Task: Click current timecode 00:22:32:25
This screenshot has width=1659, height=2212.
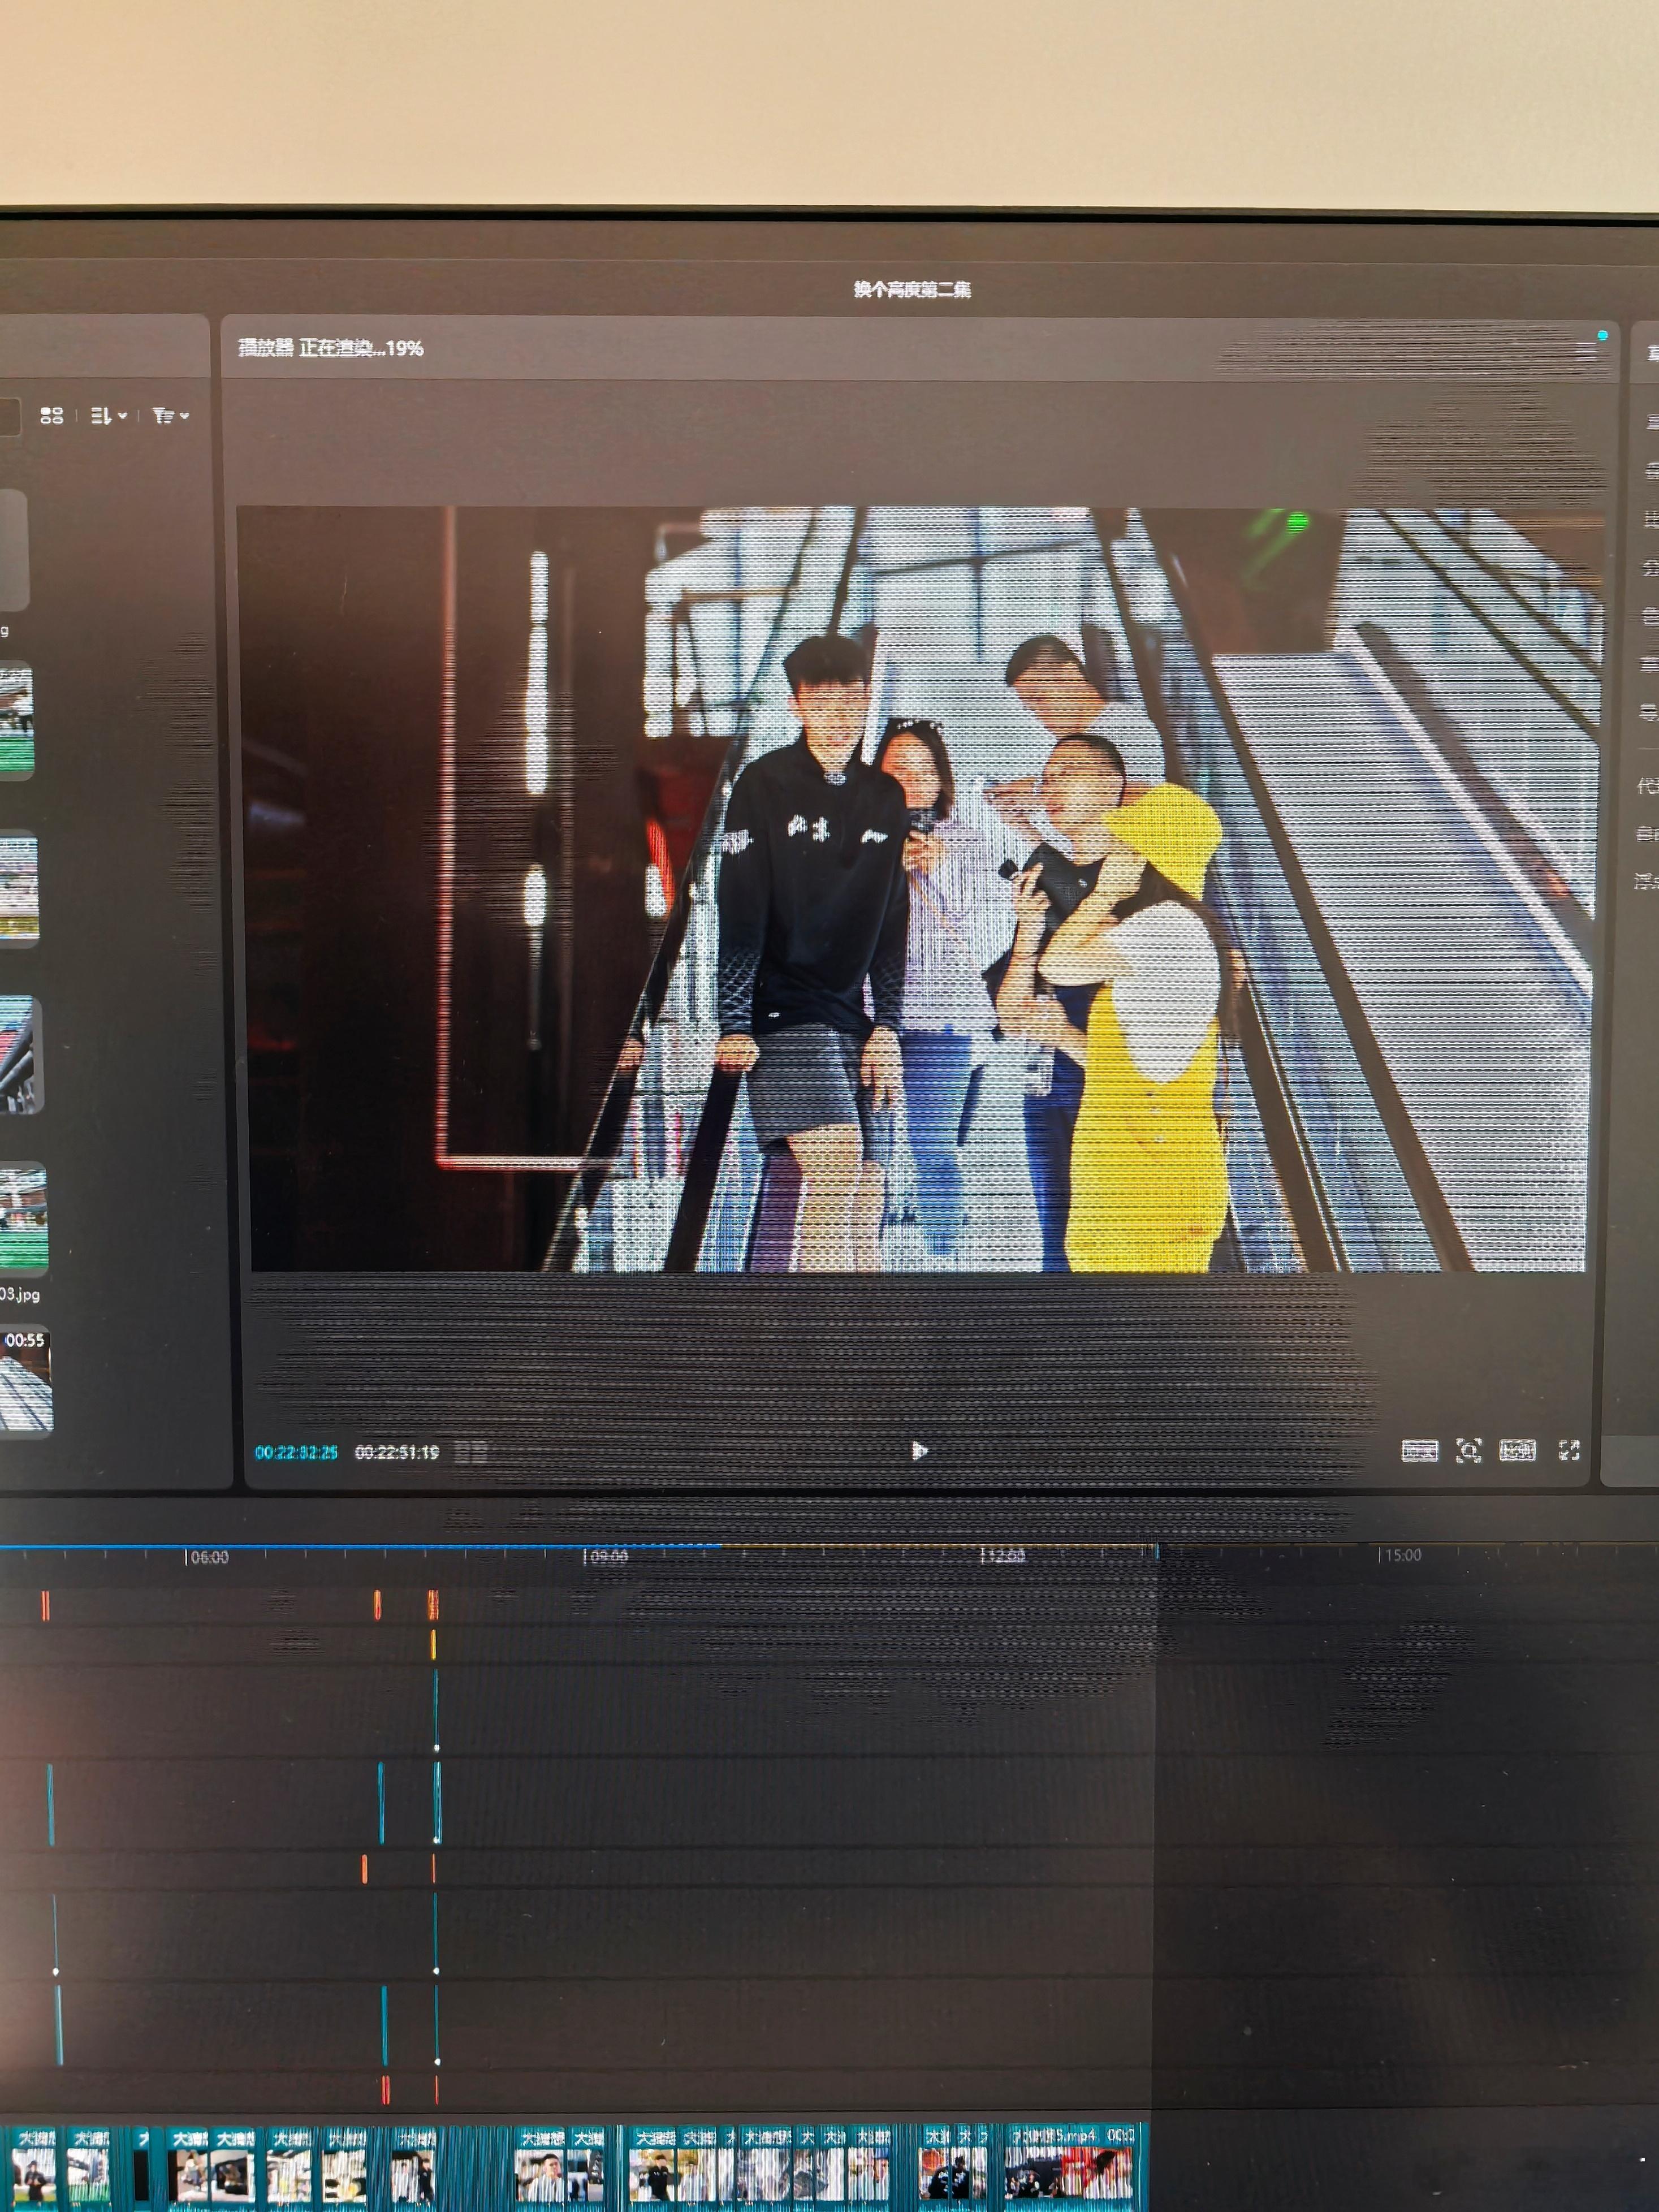Action: [x=297, y=1452]
